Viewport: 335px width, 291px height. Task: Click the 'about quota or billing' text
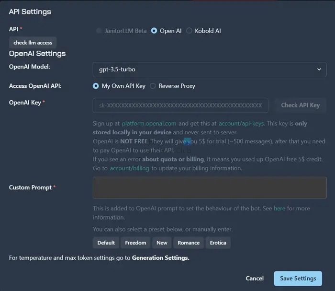(x=173, y=159)
